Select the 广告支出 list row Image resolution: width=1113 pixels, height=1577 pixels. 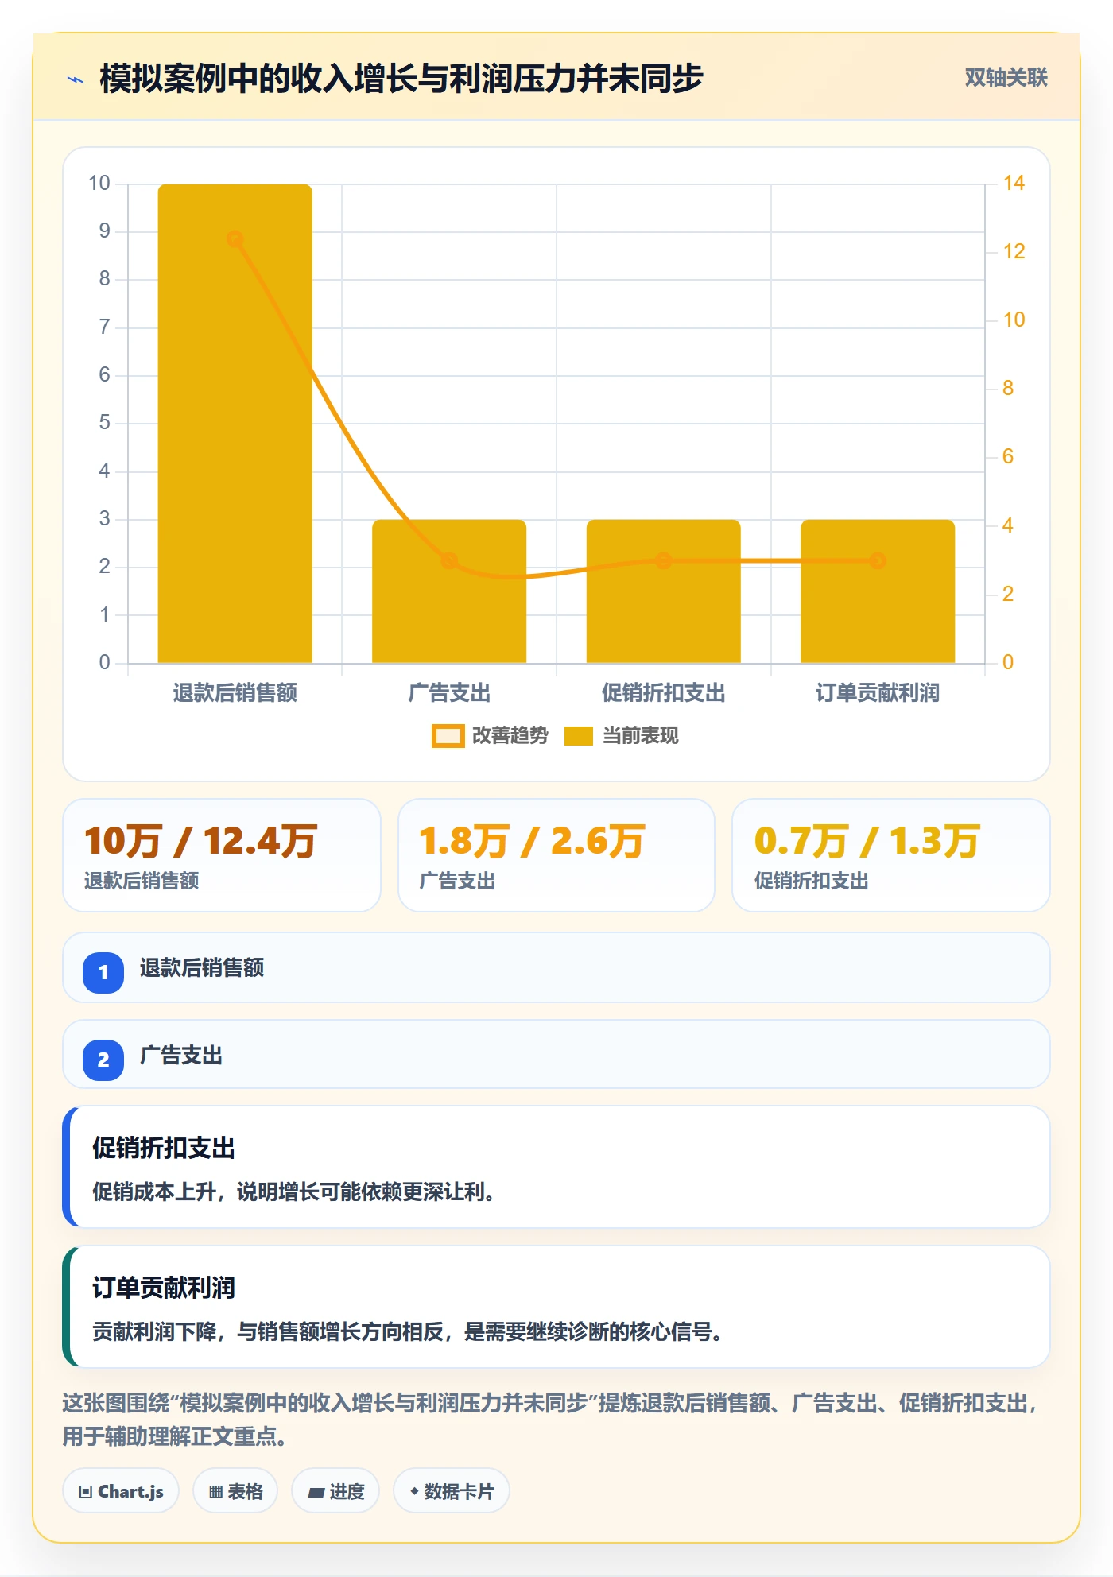[x=556, y=1055]
